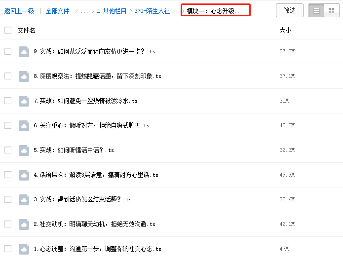Click file icon for 3.实战 row
This screenshot has height=260, width=343.
pos(24,200)
